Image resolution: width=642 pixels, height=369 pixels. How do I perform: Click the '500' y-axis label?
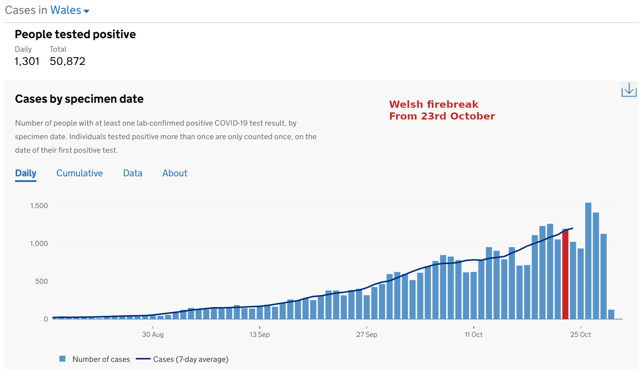(41, 281)
